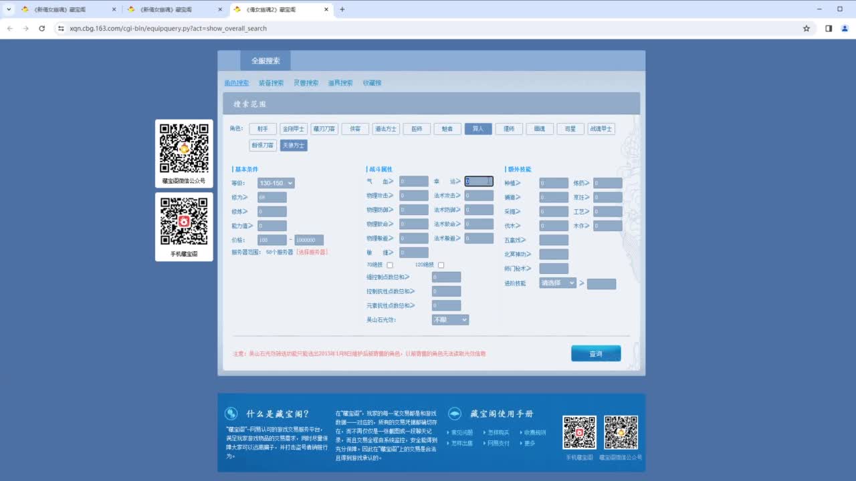Focus the 修炼 input field
Image resolution: width=856 pixels, height=481 pixels.
[272, 212]
